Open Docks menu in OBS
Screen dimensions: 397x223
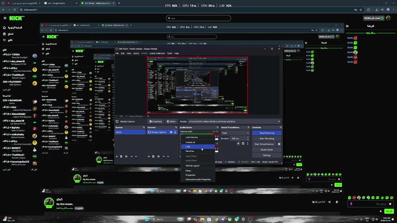point(136,53)
